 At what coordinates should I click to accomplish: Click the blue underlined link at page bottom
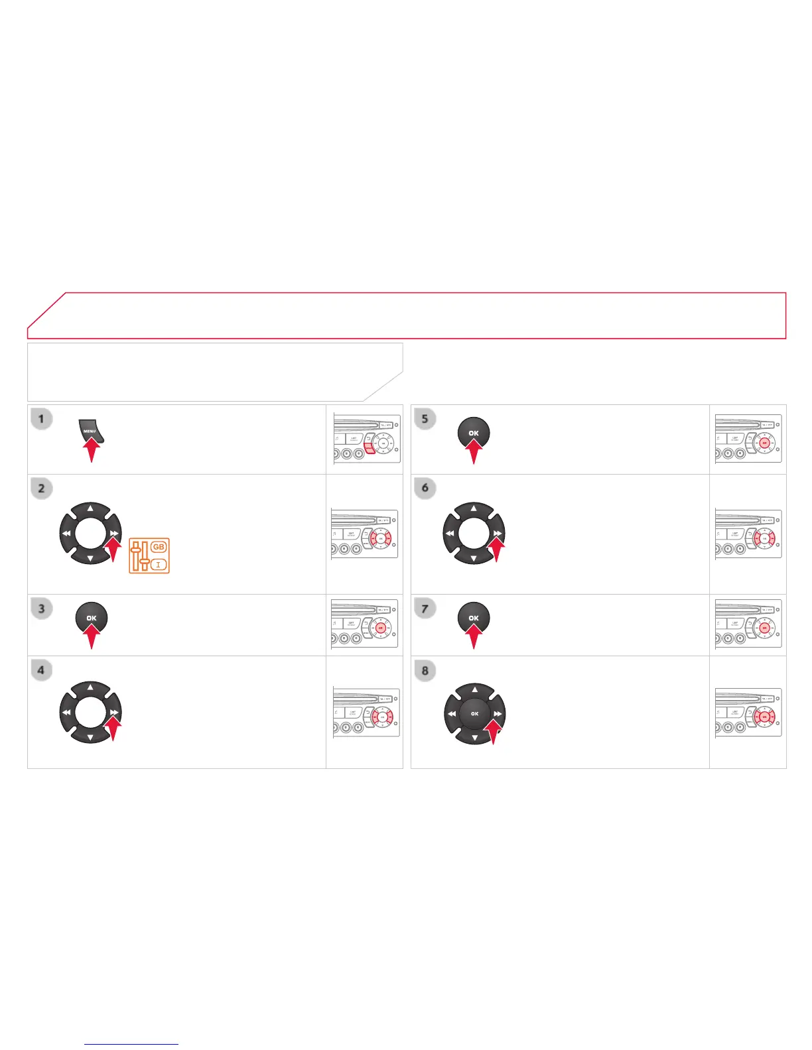(x=131, y=1044)
